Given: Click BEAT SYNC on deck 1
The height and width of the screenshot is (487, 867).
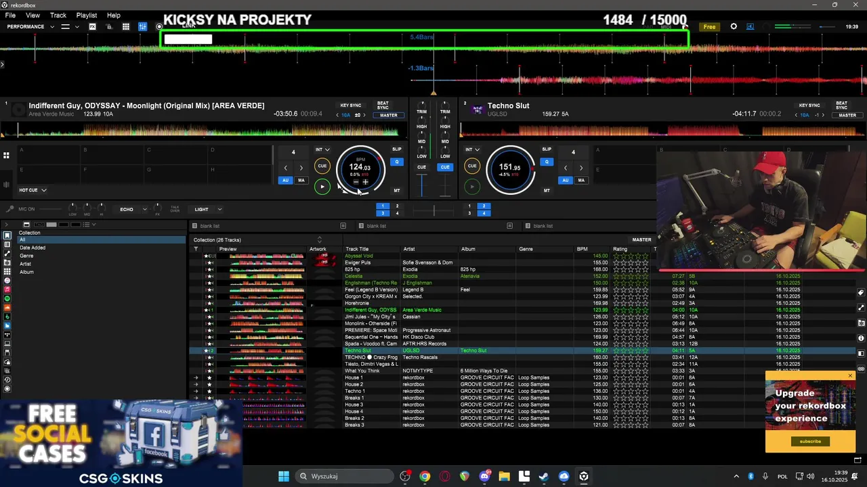Looking at the screenshot, I should pyautogui.click(x=383, y=106).
